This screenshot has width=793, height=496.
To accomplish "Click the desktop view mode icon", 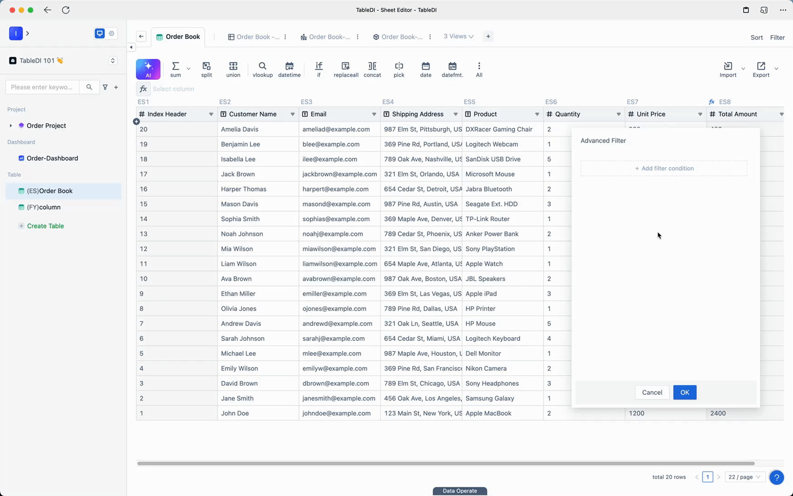I will point(100,34).
